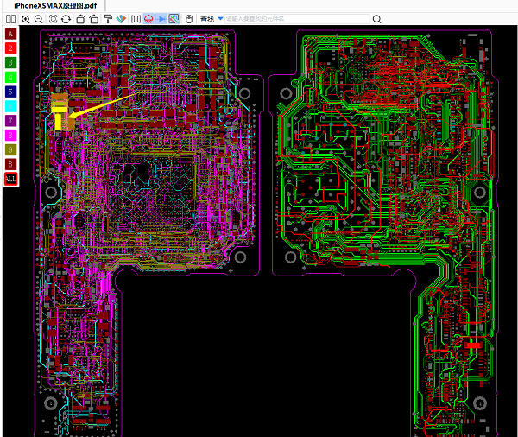The height and width of the screenshot is (437, 518).
Task: Show all layers with ALL button
Action: [x=10, y=178]
